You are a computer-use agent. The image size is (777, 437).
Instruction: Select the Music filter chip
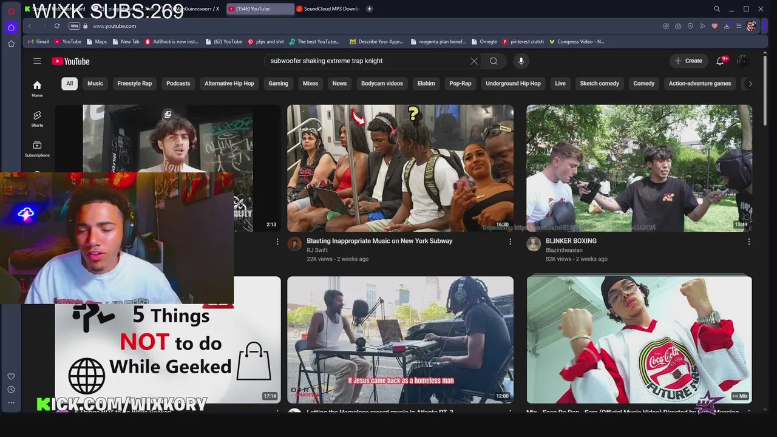tap(95, 84)
